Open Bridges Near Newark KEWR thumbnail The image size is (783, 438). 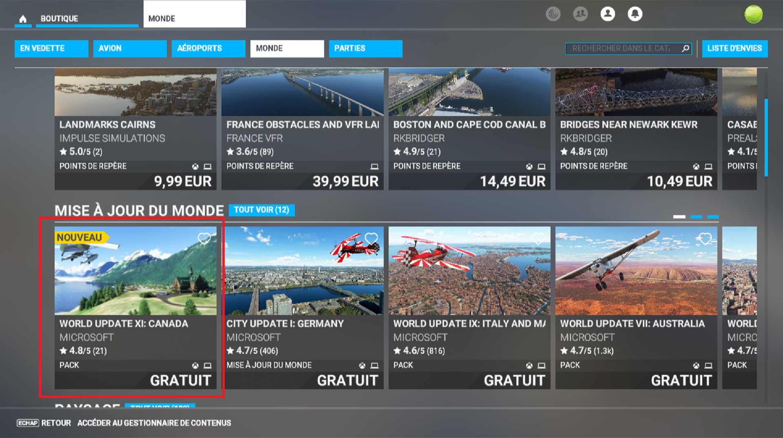click(x=636, y=92)
